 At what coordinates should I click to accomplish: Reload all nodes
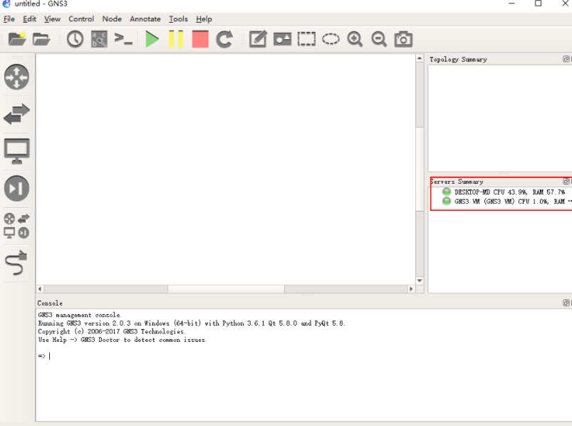223,39
